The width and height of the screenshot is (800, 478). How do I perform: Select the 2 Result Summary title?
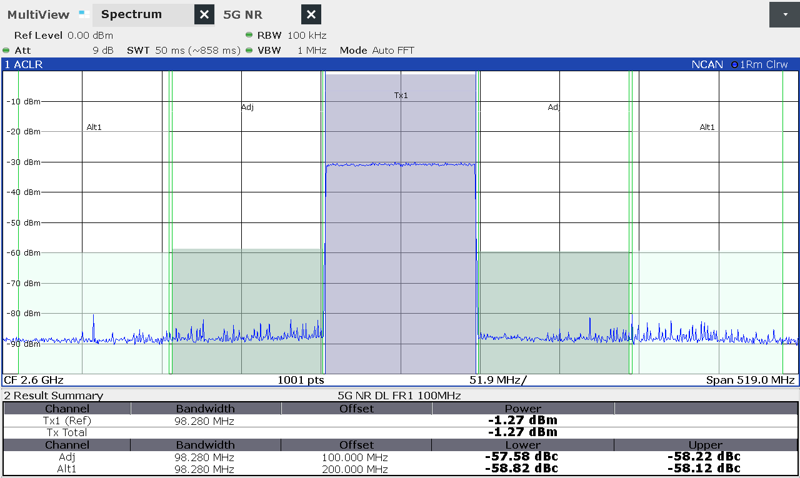54,396
